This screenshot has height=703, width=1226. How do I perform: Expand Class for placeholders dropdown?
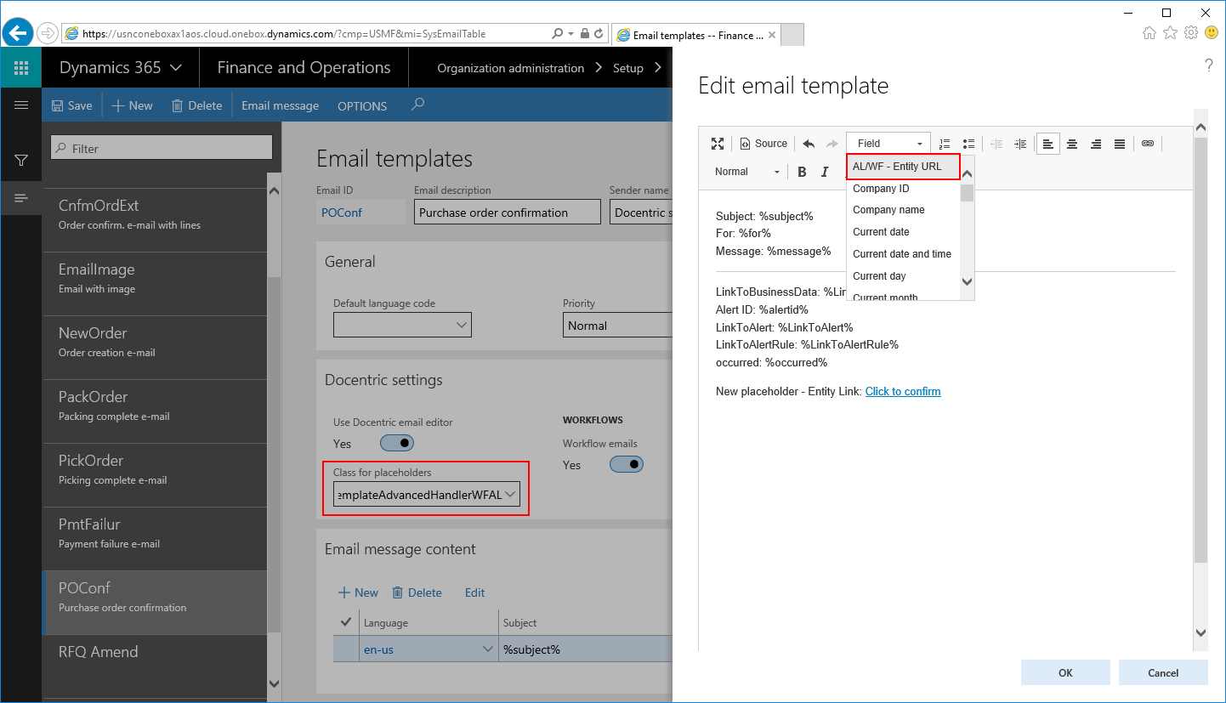(x=510, y=494)
